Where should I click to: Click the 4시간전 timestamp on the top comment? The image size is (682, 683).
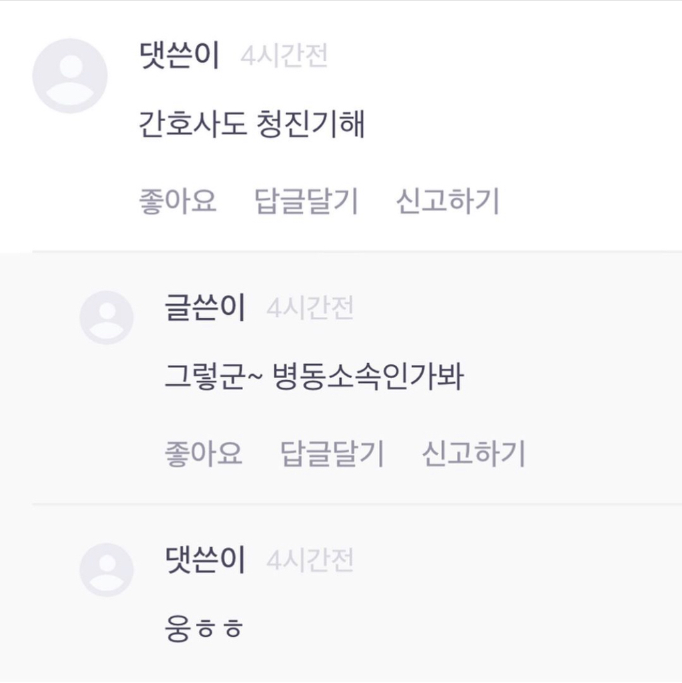click(x=284, y=57)
